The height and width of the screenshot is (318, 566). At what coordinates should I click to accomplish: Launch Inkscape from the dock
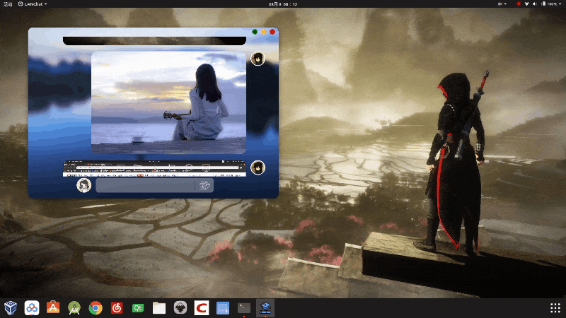[x=180, y=308]
